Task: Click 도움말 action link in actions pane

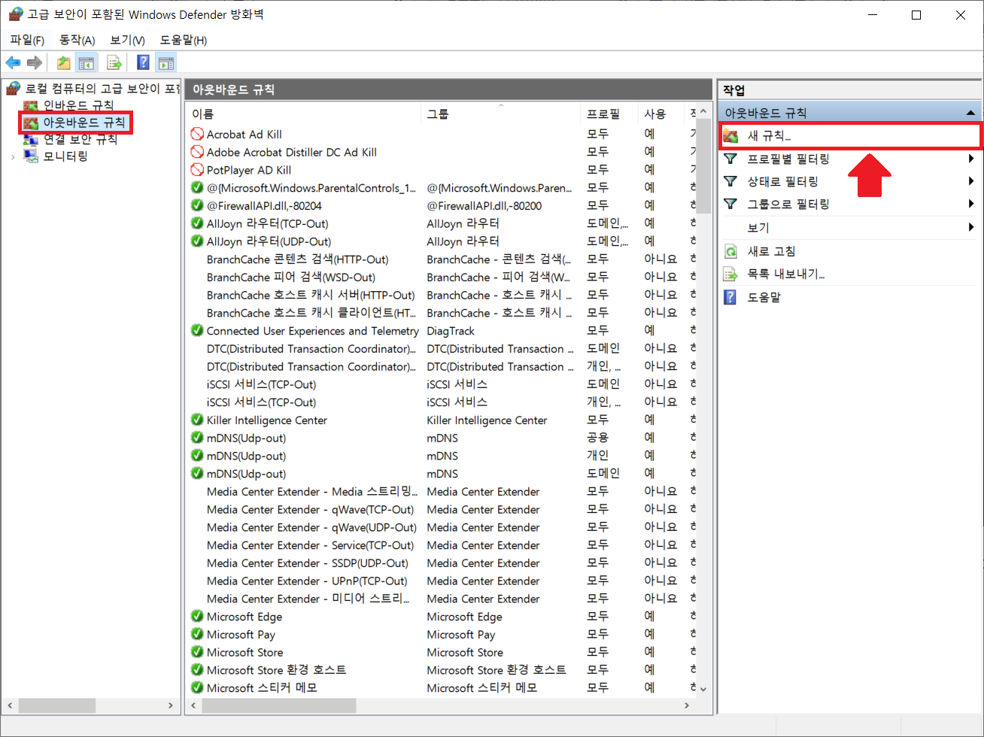Action: 764,297
